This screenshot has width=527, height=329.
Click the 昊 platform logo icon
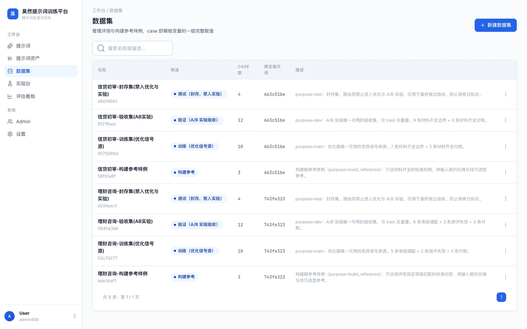click(x=13, y=14)
